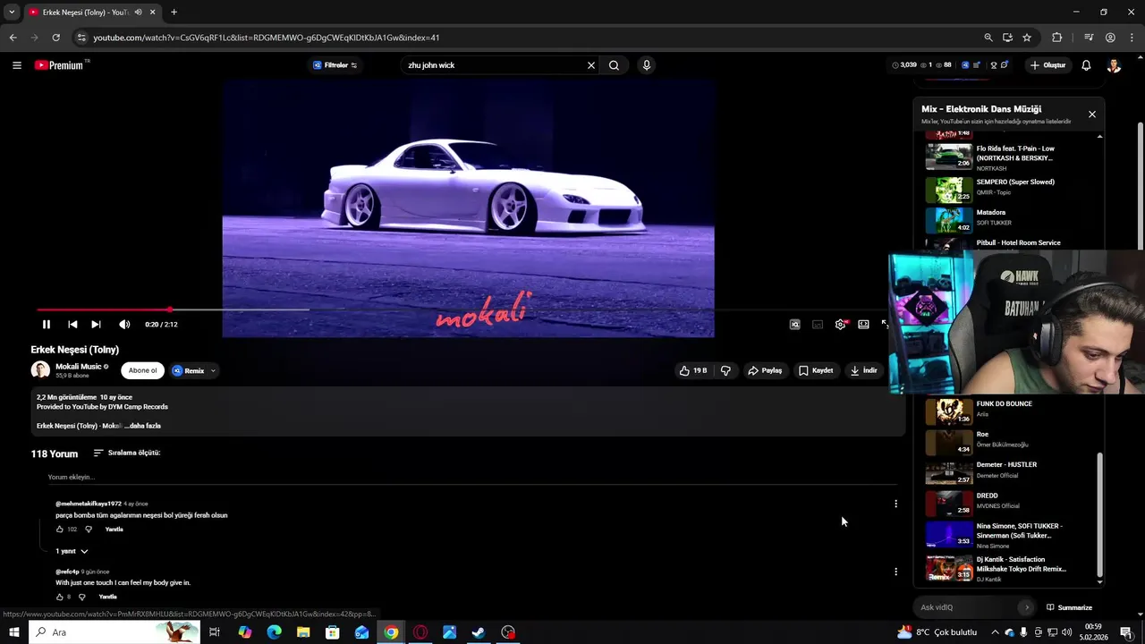Viewport: 1145px width, 644px height.
Task: Share the video via Paylaş
Action: click(x=765, y=370)
